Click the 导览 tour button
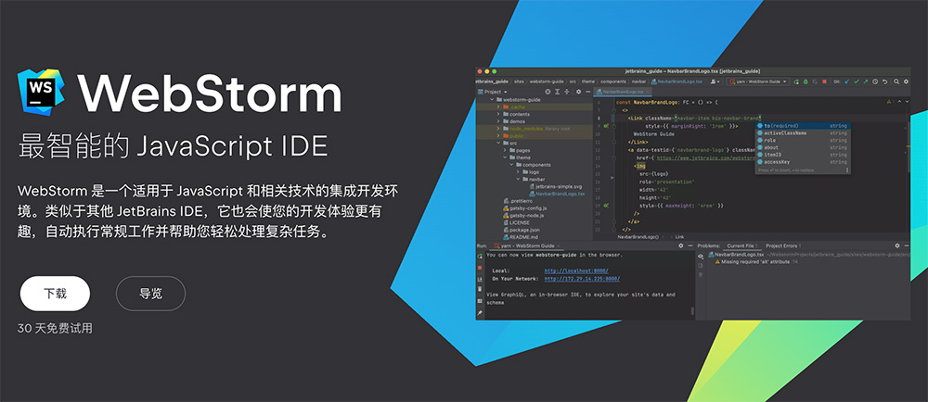The image size is (928, 402). pyautogui.click(x=150, y=294)
